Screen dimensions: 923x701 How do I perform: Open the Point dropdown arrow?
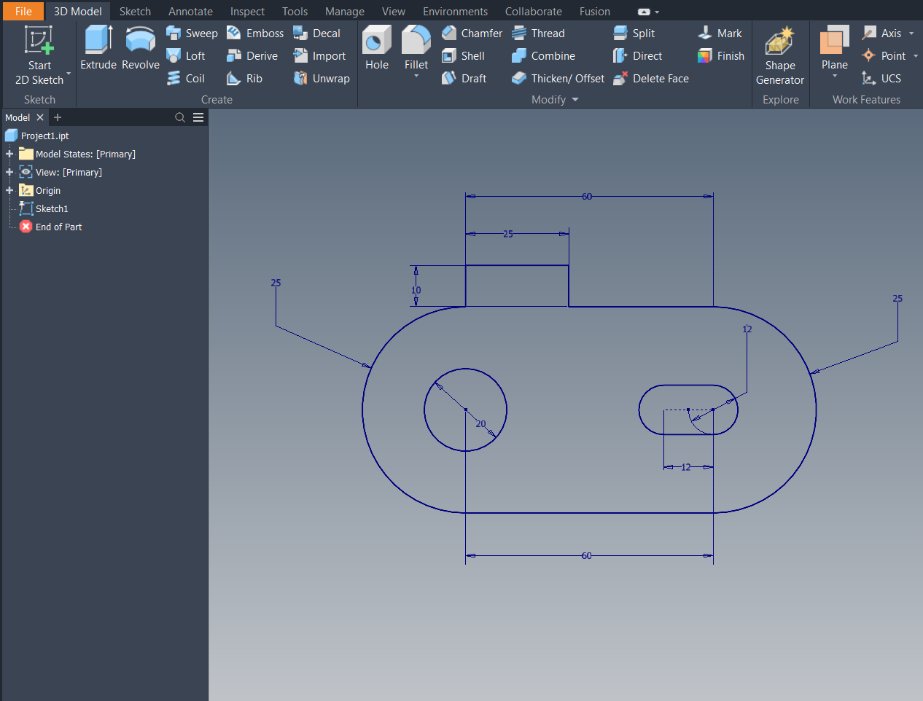coord(916,56)
